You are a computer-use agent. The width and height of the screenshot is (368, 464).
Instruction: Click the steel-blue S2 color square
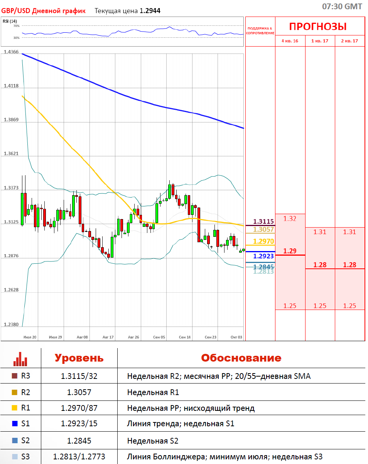(x=15, y=441)
